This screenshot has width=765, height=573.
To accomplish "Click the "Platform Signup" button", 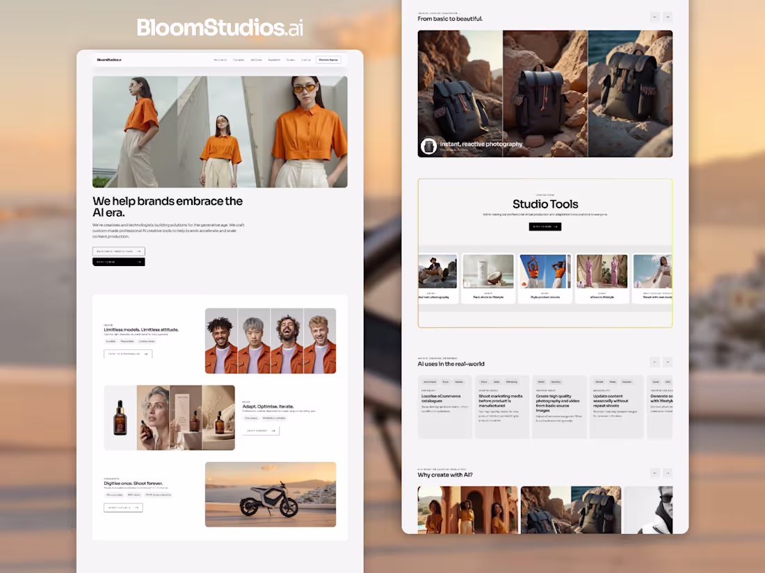I will 328,60.
